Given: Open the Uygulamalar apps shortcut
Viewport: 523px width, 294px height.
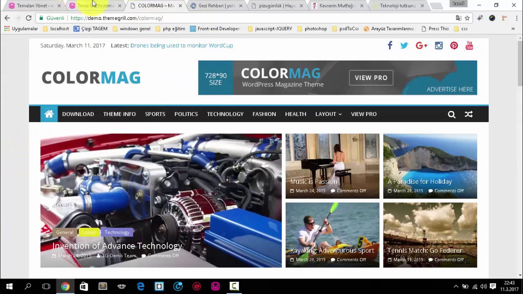Looking at the screenshot, I should pyautogui.click(x=21, y=29).
